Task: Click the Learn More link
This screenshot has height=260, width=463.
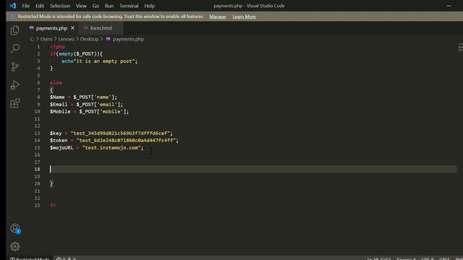Action: pyautogui.click(x=245, y=17)
